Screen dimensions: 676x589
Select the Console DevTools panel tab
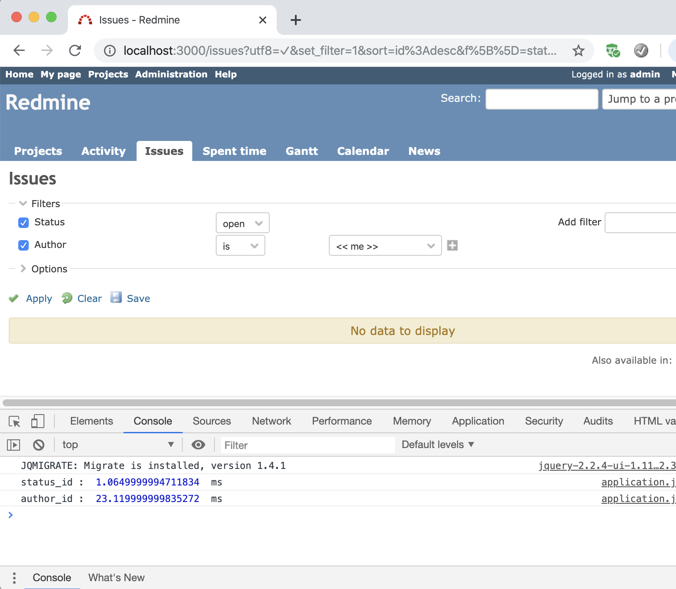coord(153,421)
